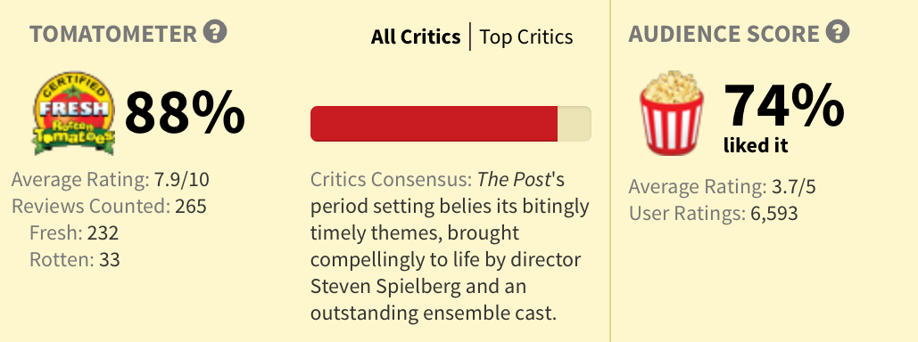Click the Tomatometer help question mark icon
Viewport: 918px width, 342px height.
[215, 31]
